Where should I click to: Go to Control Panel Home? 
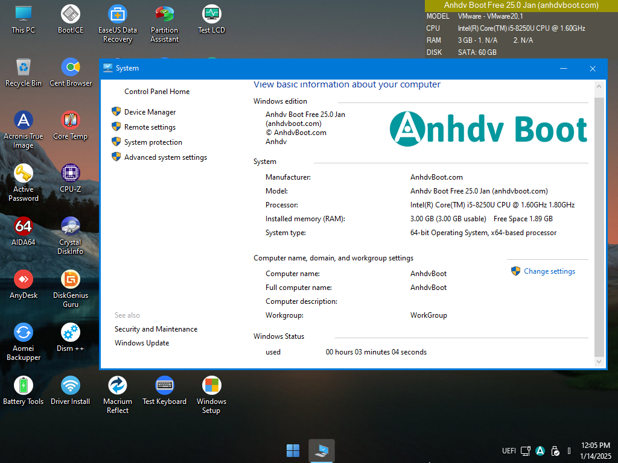point(157,92)
